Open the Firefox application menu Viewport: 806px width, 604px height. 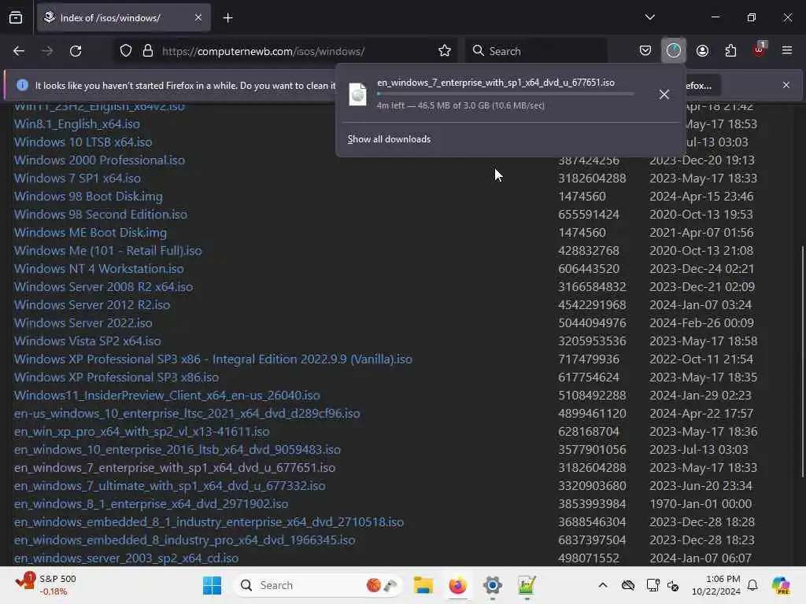(786, 50)
